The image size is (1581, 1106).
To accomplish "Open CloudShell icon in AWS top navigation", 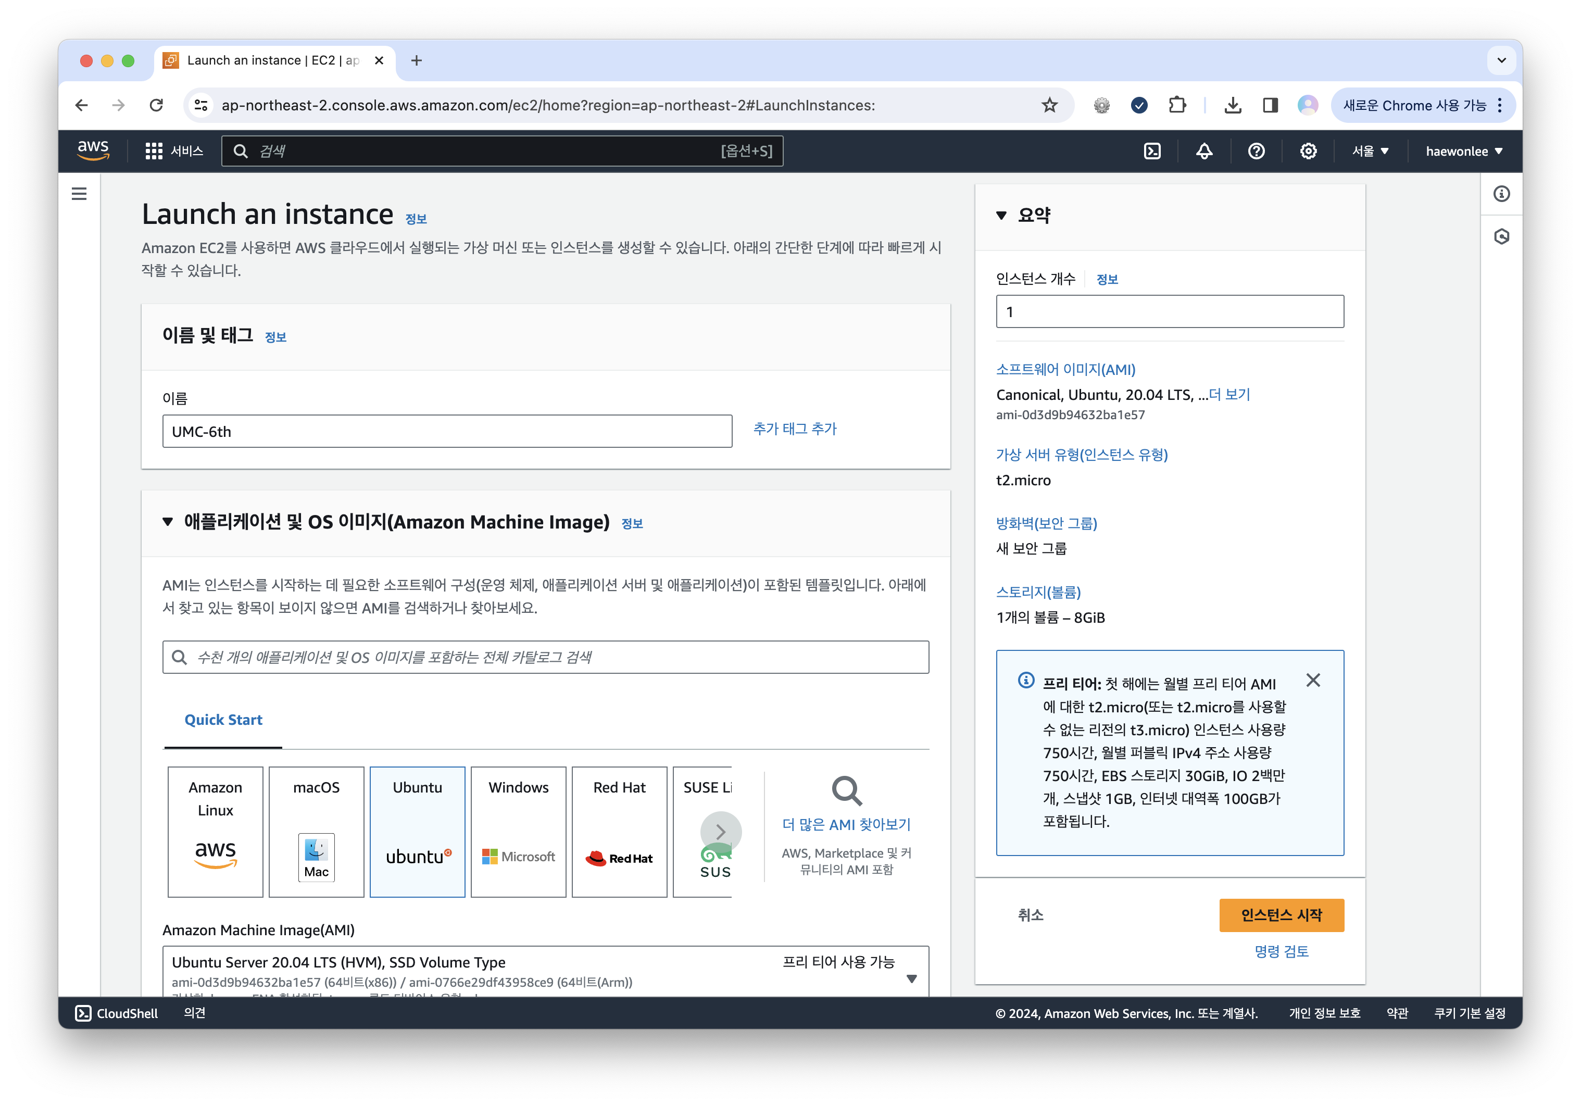I will pos(1152,151).
